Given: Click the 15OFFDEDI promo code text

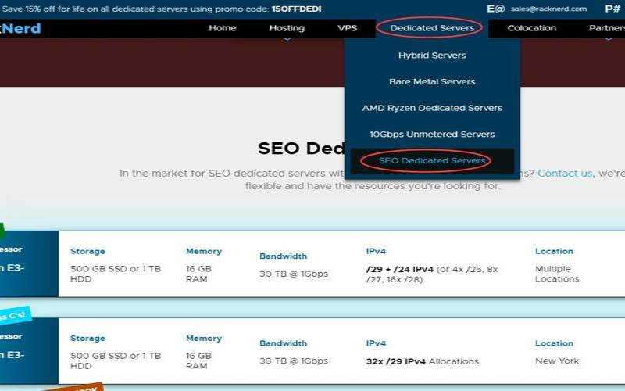Looking at the screenshot, I should pos(298,9).
